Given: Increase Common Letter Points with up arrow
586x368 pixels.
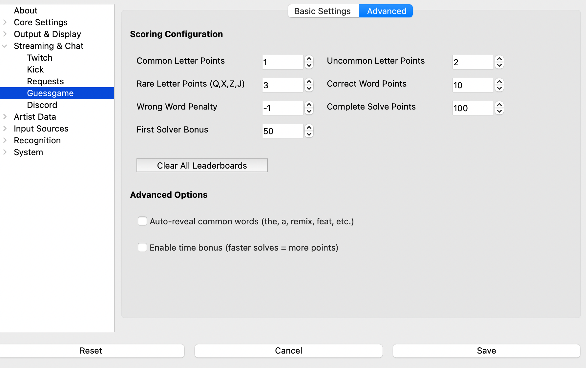Looking at the screenshot, I should 309,59.
